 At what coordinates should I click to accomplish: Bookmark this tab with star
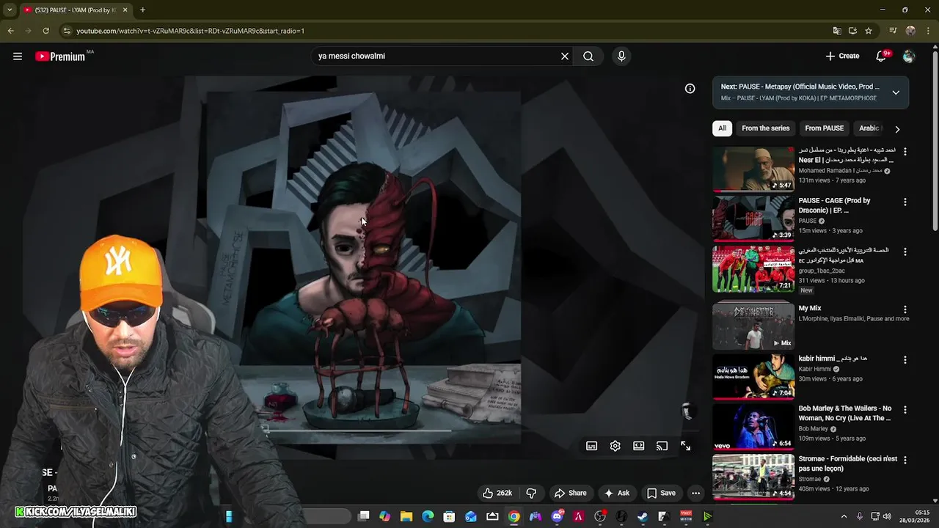click(x=869, y=31)
